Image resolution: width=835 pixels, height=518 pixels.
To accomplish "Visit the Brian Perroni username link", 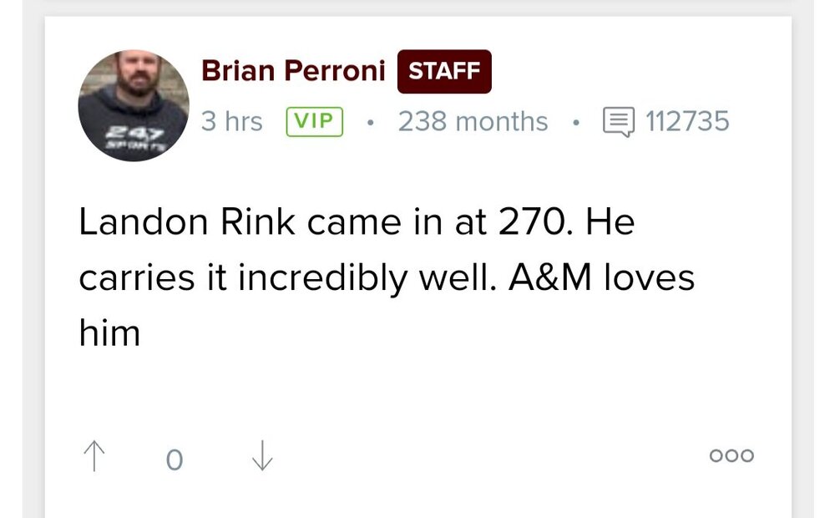I will tap(293, 72).
